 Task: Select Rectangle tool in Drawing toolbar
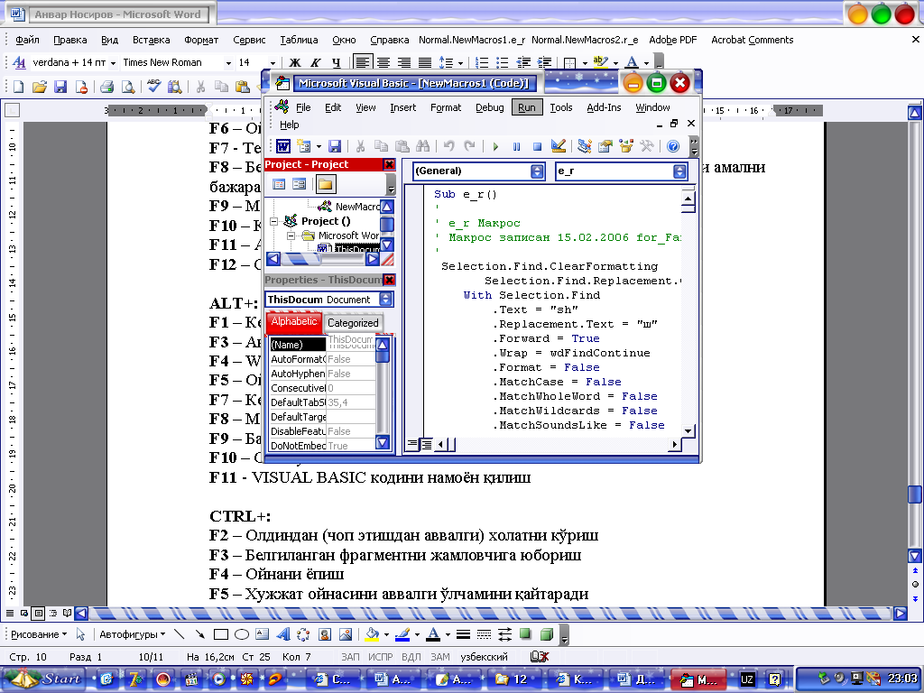tap(221, 634)
